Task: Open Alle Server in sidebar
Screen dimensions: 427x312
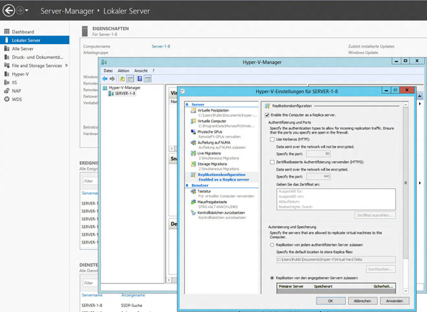Action: [23, 49]
